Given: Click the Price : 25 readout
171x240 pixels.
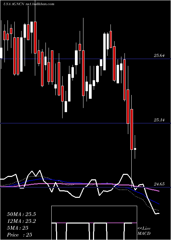Looking at the screenshot, I should click(x=19, y=235).
